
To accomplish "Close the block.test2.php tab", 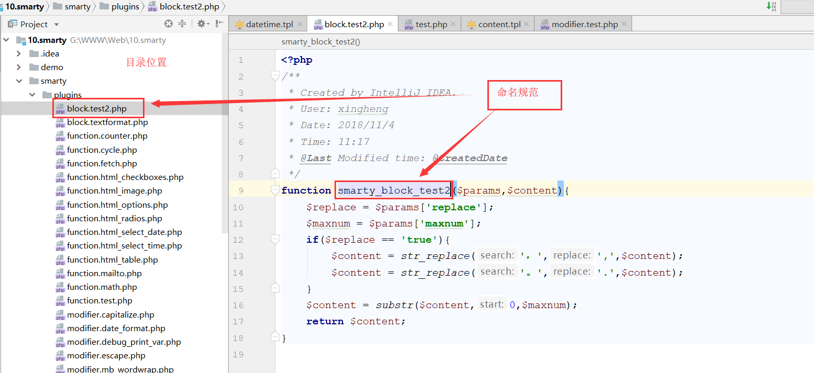I will point(391,24).
